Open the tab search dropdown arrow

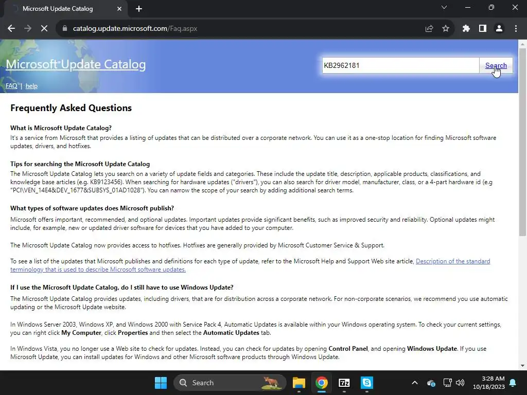pyautogui.click(x=444, y=7)
